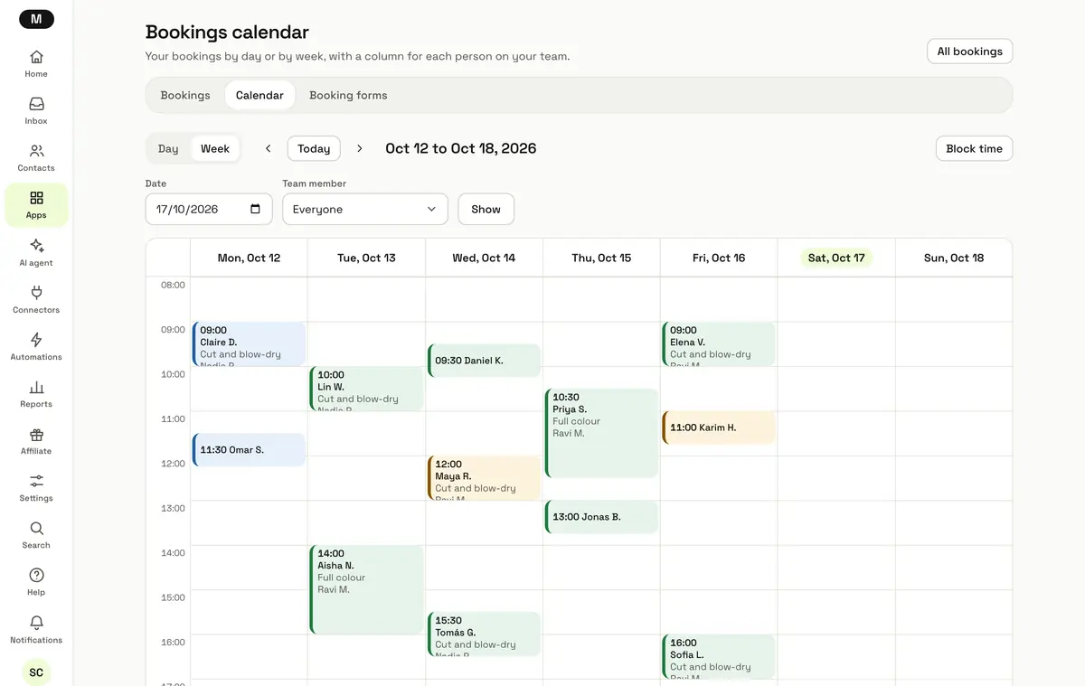Screen dimensions: 1085x686
Task: Open Automations lightning icon
Action: 36,339
